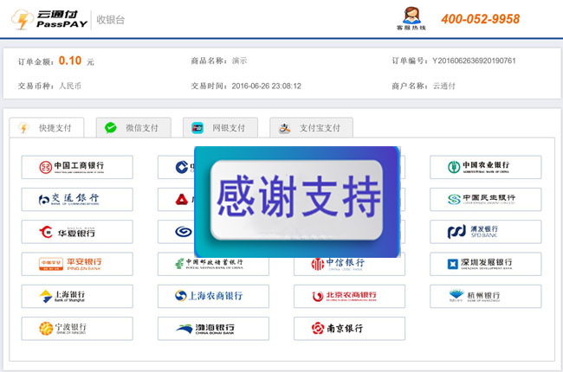Choose 平安银行 from the bank list

coord(77,264)
